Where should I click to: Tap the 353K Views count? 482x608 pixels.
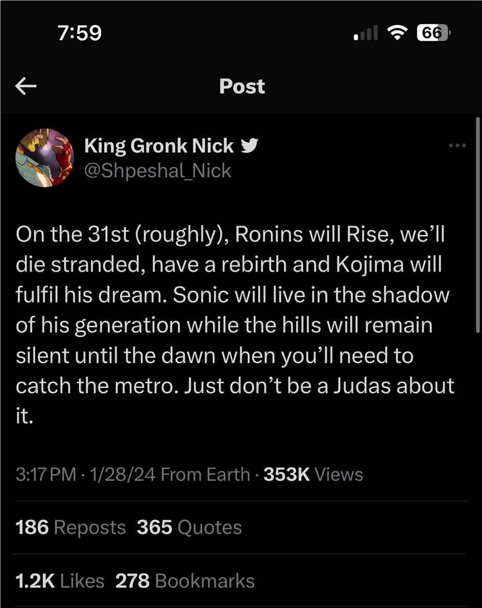coord(314,474)
